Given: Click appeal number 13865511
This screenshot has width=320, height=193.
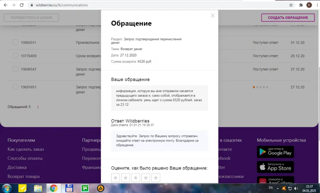Looking at the screenshot, I should 28,42.
